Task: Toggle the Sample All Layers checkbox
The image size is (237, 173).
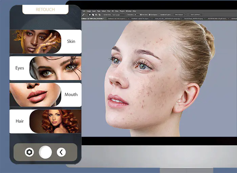Action: [x=159, y=15]
